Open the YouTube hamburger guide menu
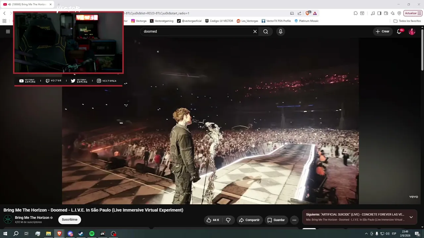 tap(8, 31)
